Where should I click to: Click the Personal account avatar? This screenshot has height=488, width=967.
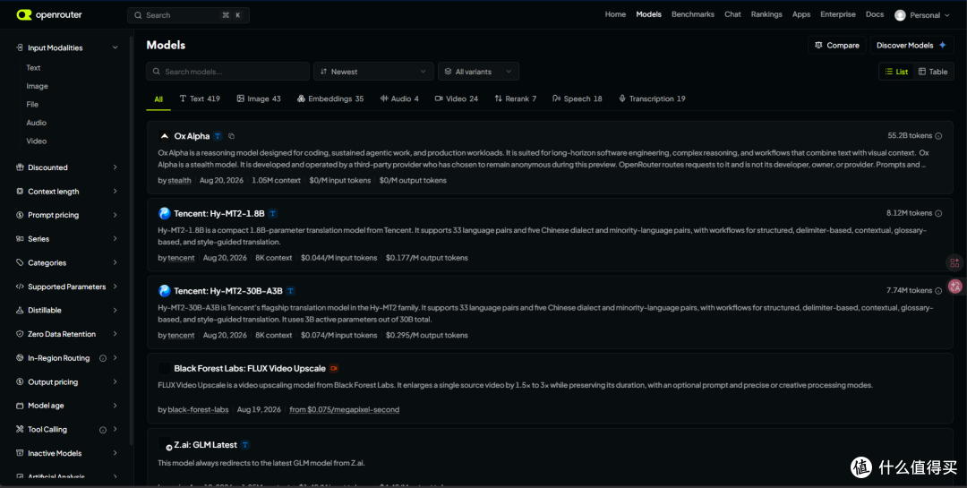click(900, 15)
